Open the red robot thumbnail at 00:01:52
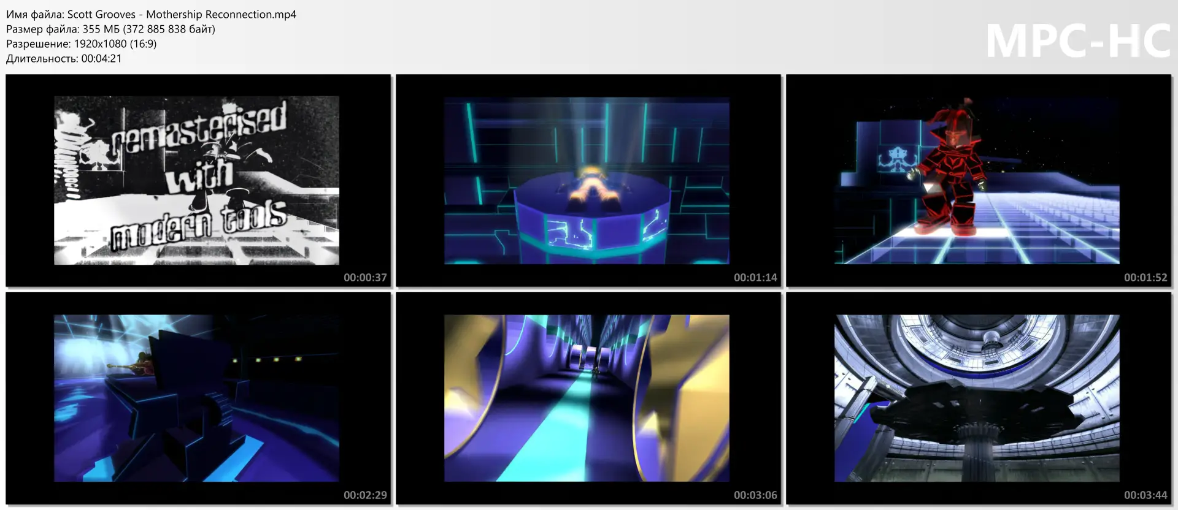Screen dimensions: 1178x510 coord(979,180)
